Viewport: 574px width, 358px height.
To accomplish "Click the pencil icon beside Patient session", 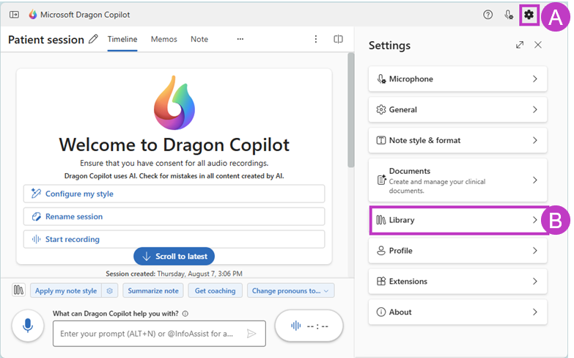I will (93, 40).
